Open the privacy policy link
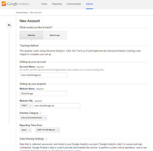Viewport: 153px width, 151px height. click(x=74, y=150)
